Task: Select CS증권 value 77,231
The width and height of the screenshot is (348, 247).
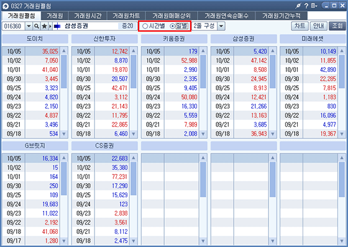Action: 119,177
